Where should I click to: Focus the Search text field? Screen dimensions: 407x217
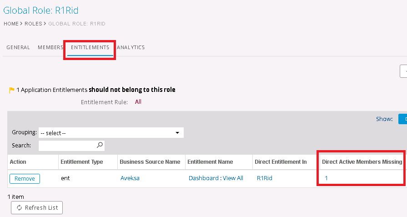68,146
